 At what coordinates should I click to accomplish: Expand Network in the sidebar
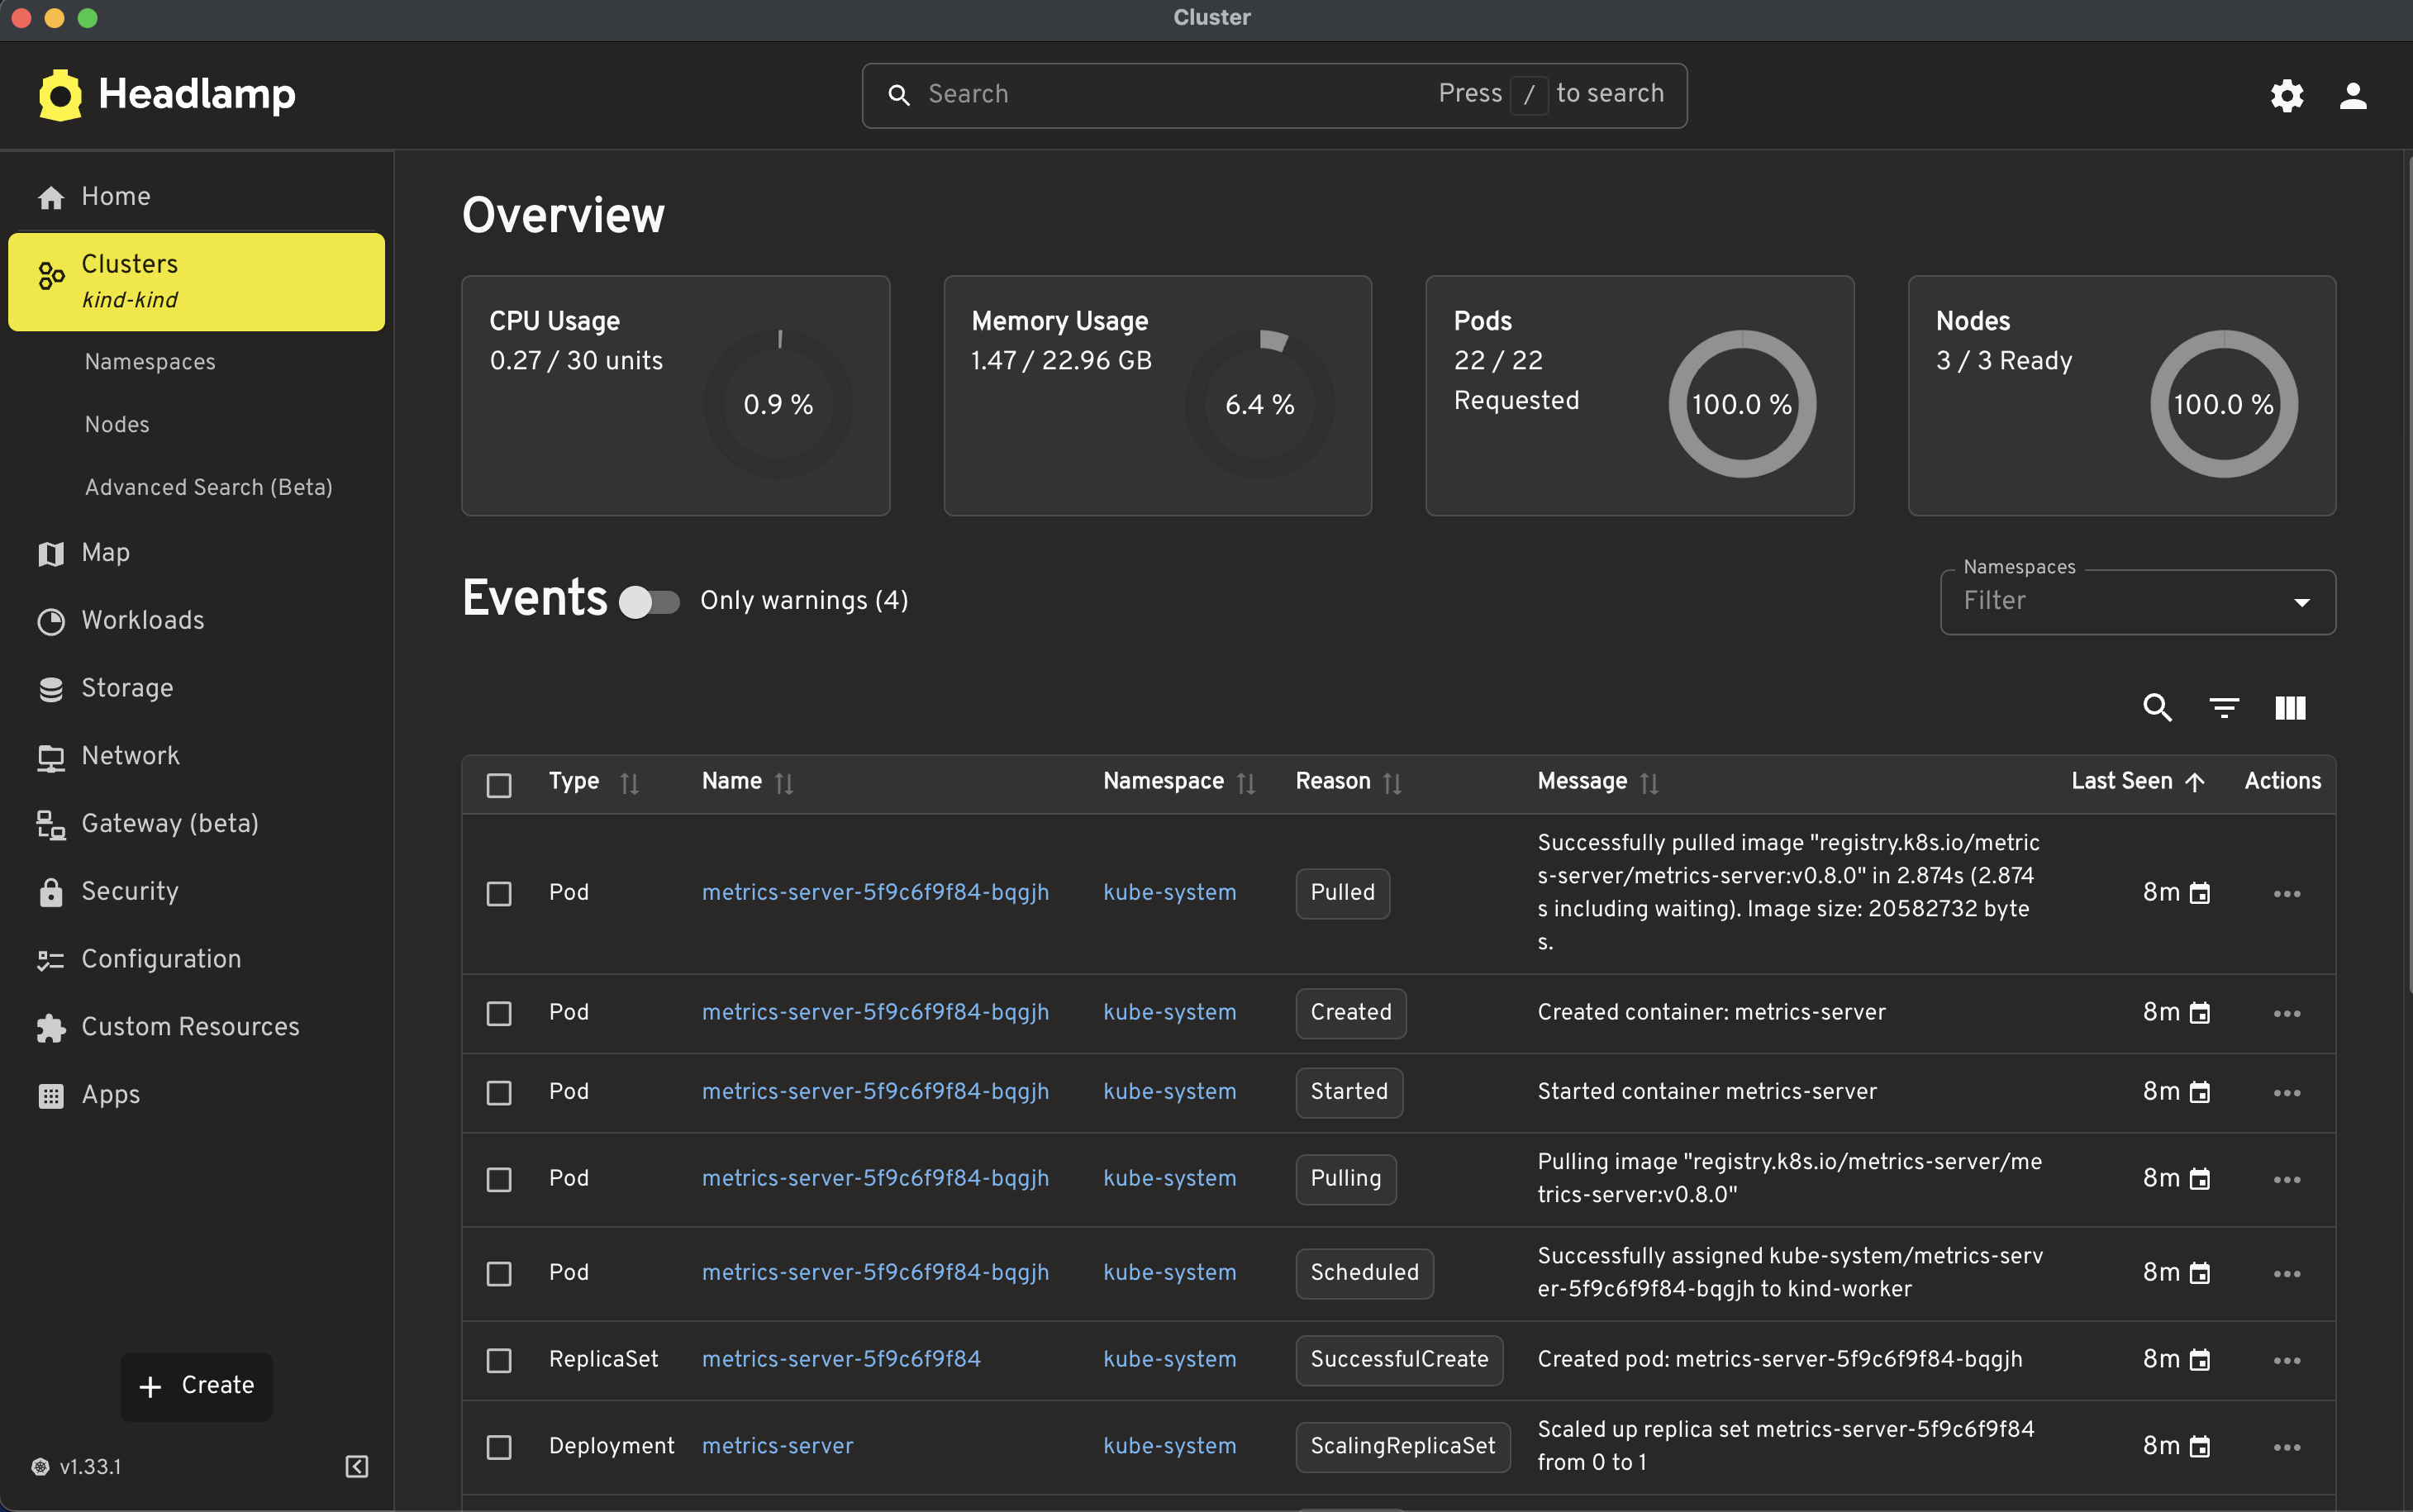click(x=196, y=756)
